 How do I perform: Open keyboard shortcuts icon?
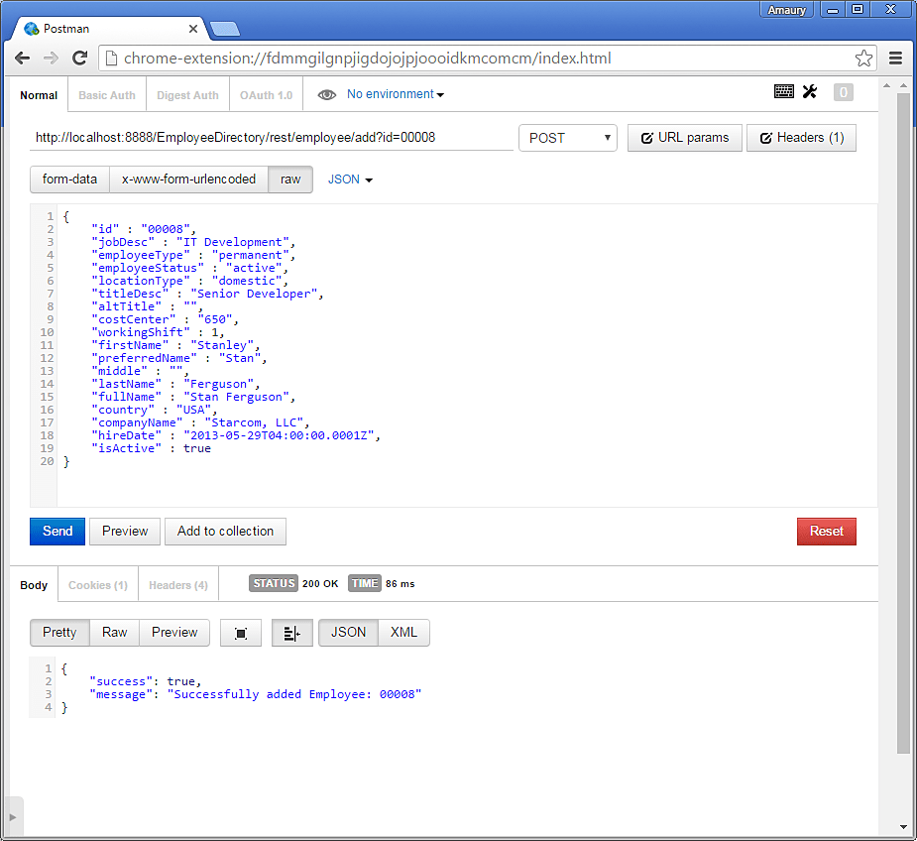pyautogui.click(x=783, y=91)
